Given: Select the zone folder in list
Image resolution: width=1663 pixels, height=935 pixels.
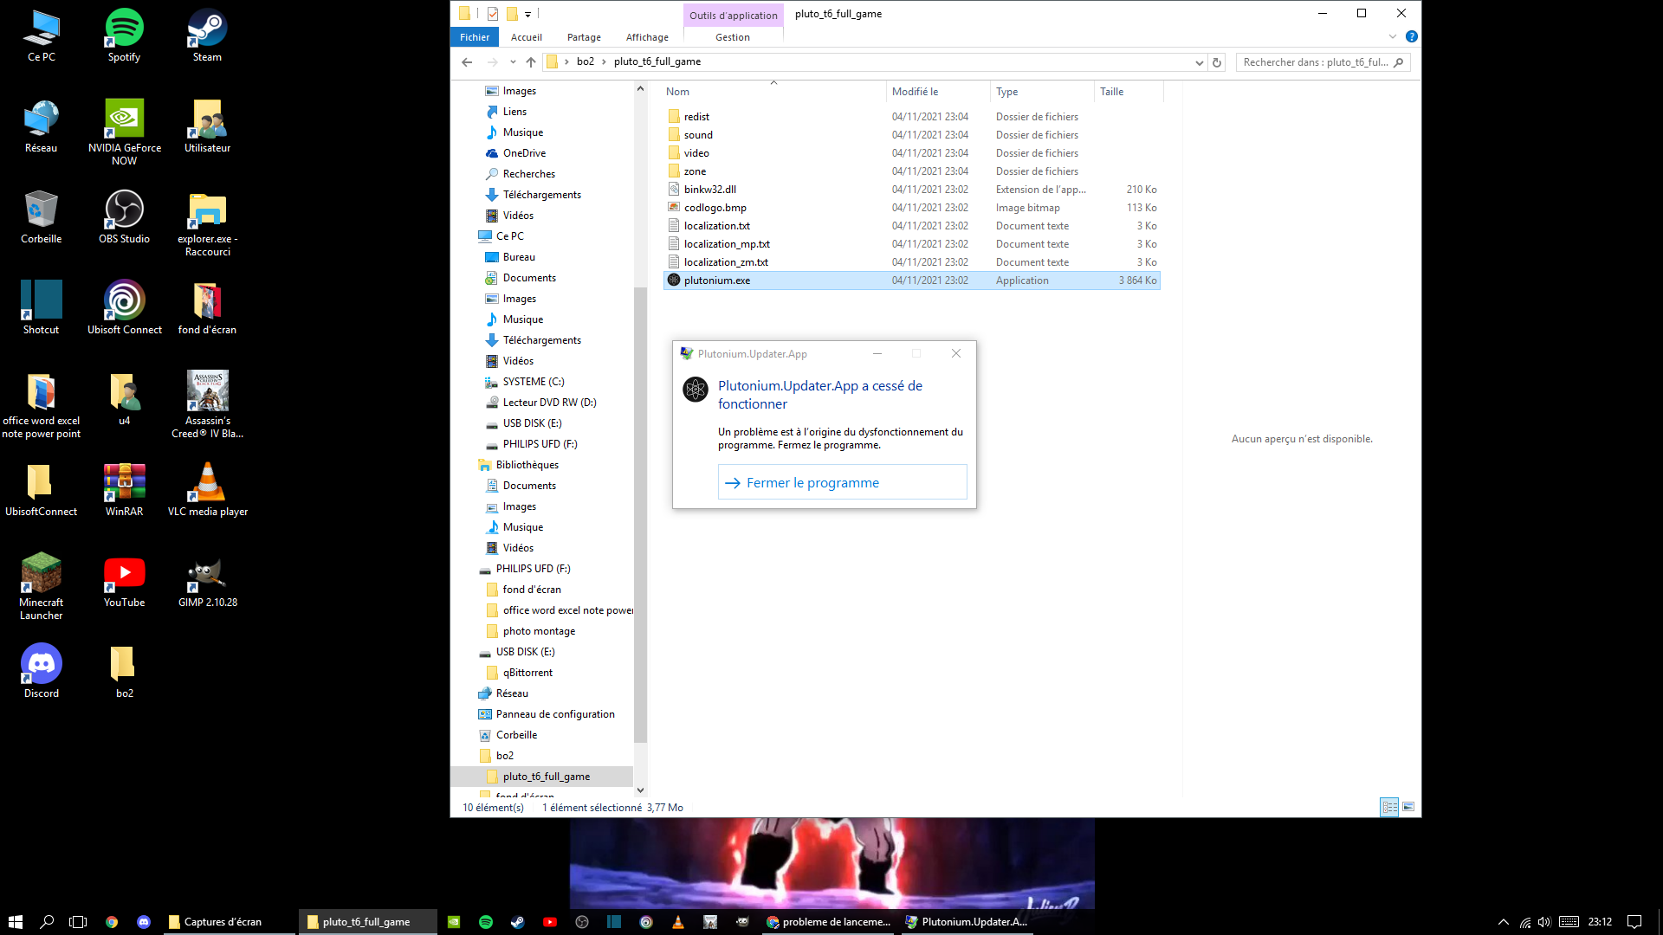Looking at the screenshot, I should pos(911,171).
